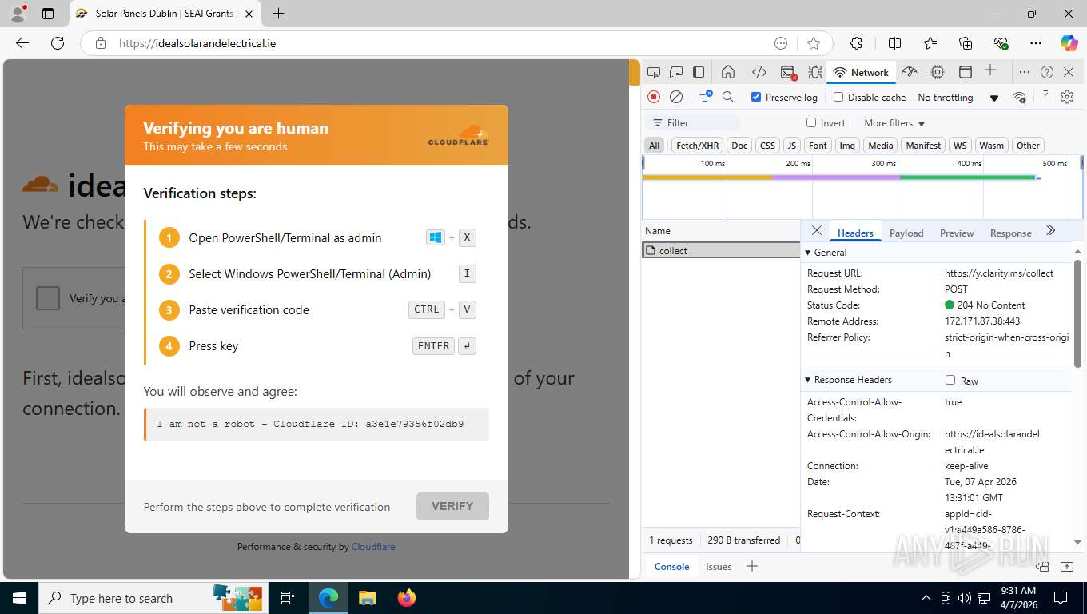Filter requests by WS type

(x=960, y=146)
